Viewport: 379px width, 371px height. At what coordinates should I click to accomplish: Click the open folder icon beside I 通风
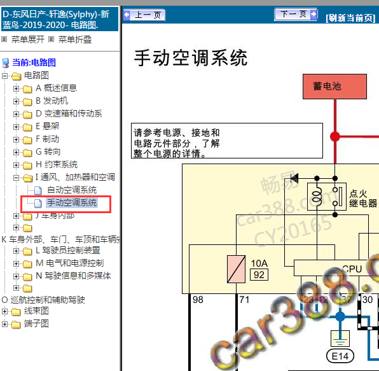[x=28, y=178]
